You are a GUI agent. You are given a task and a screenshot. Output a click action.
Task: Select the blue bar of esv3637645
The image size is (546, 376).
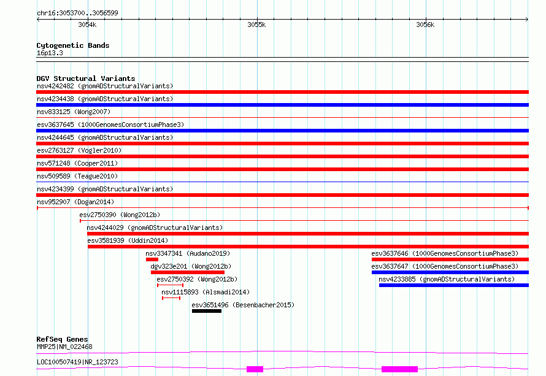point(282,131)
